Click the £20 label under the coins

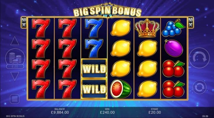(15, 66)
